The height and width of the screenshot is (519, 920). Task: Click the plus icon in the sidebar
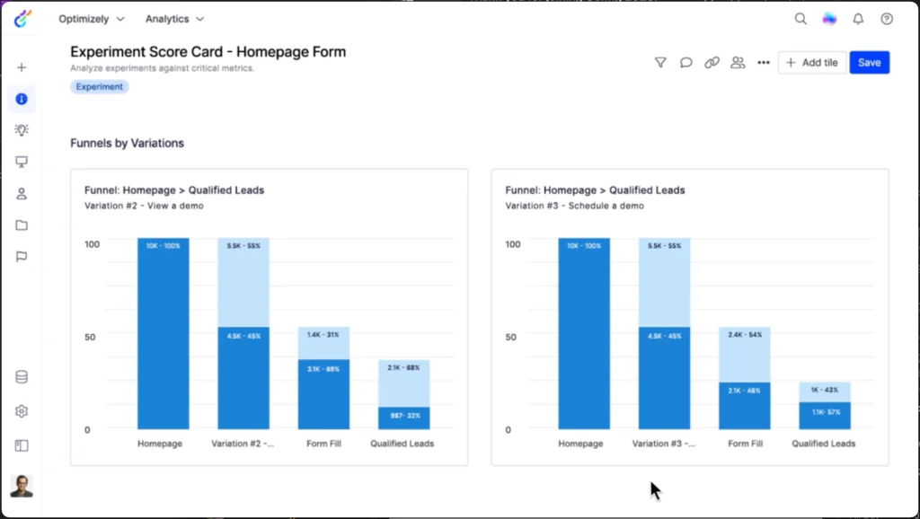click(x=22, y=67)
